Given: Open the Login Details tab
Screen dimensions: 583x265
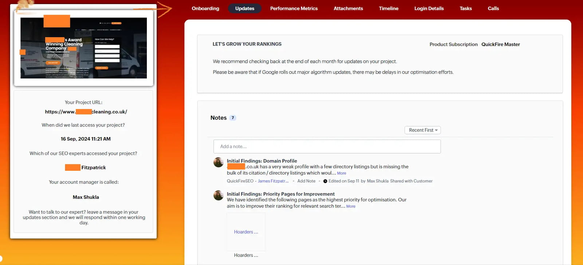Looking at the screenshot, I should [429, 8].
